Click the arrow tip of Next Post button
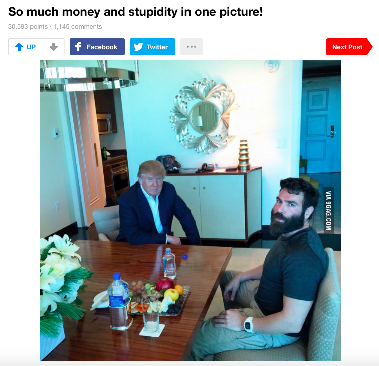Image resolution: width=379 pixels, height=366 pixels. 369,47
